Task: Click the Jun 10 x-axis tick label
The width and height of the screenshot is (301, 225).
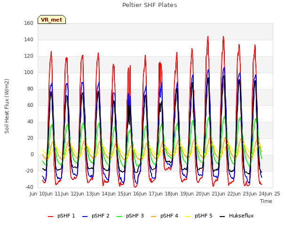Action: coord(38,194)
